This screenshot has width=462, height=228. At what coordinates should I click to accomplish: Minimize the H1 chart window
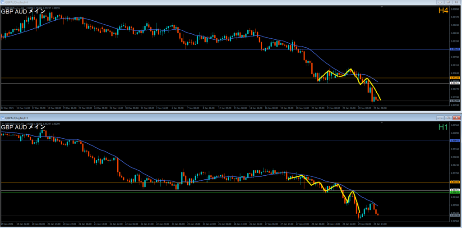point(439,117)
